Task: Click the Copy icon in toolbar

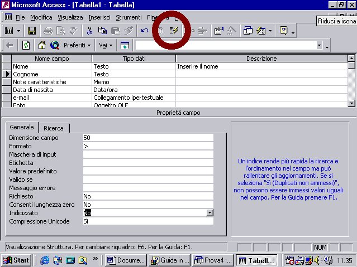Action: 102,31
